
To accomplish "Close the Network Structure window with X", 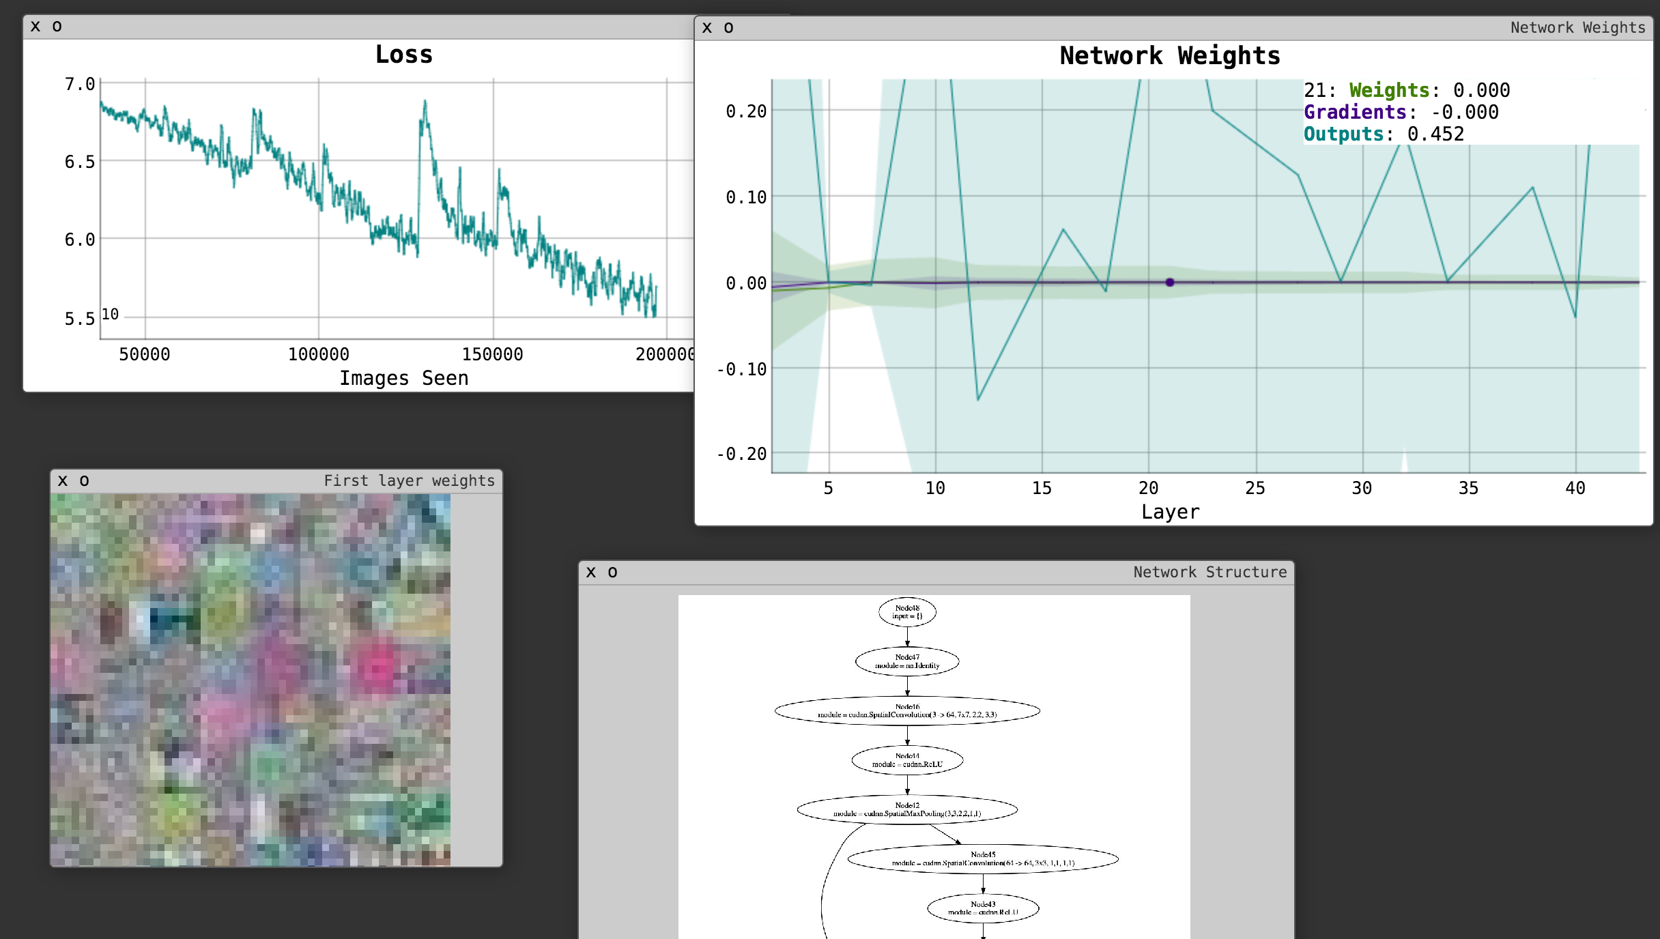I will (591, 573).
